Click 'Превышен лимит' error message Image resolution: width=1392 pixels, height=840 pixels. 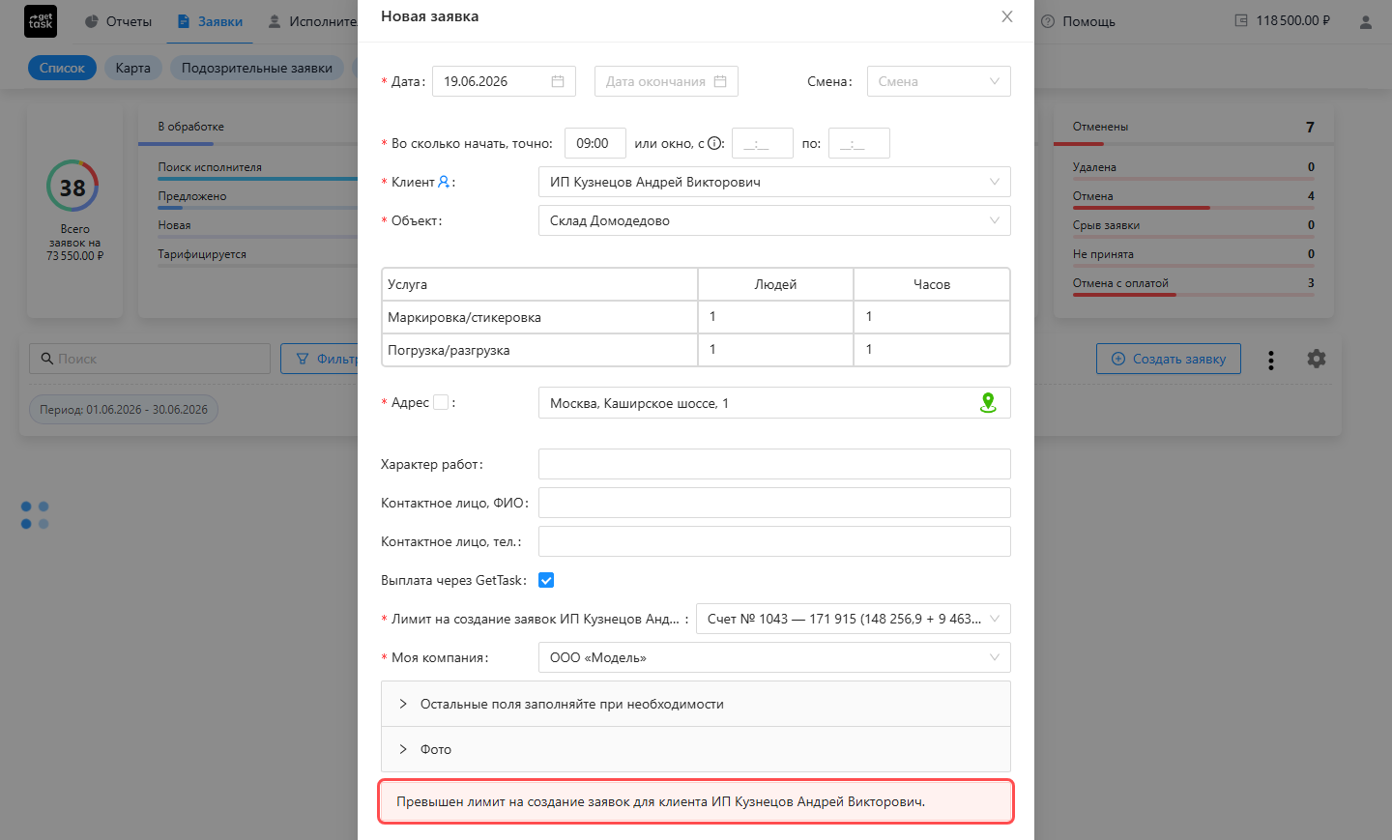pos(696,801)
